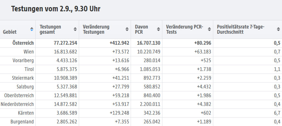Select the Oberösterreich row
The image size is (282, 126).
(x=141, y=96)
